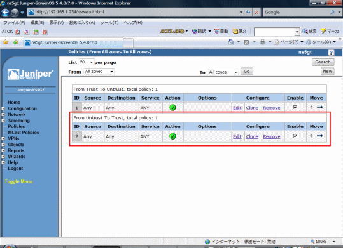Click the green Action permit icon for policy 1
This screenshot has height=248, width=343.
pos(172,108)
